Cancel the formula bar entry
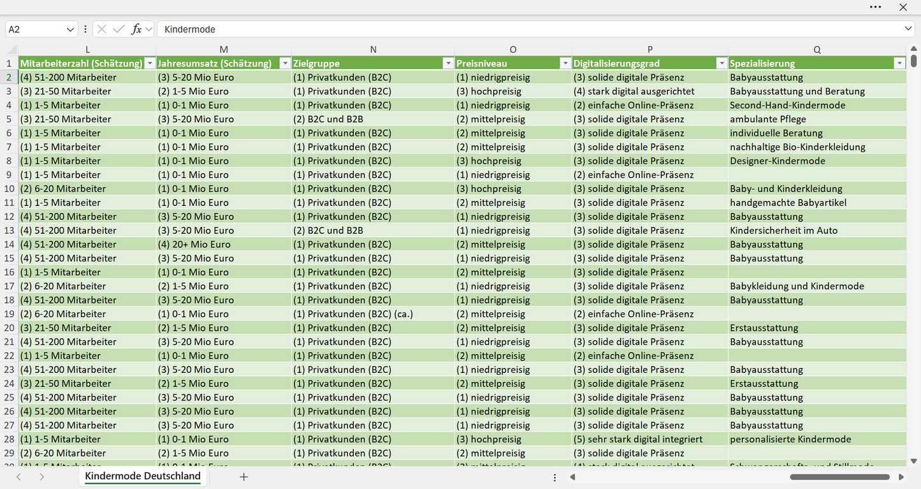Image resolution: width=921 pixels, height=489 pixels. click(x=102, y=29)
